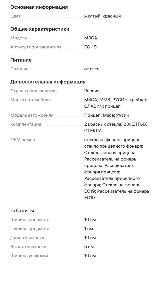Click the 'ЕС-19' manufacturer article value
The height and width of the screenshot is (286, 155).
[x=90, y=47]
